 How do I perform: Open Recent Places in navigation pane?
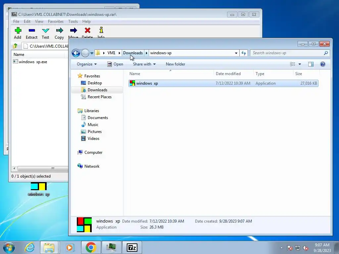[x=96, y=97]
